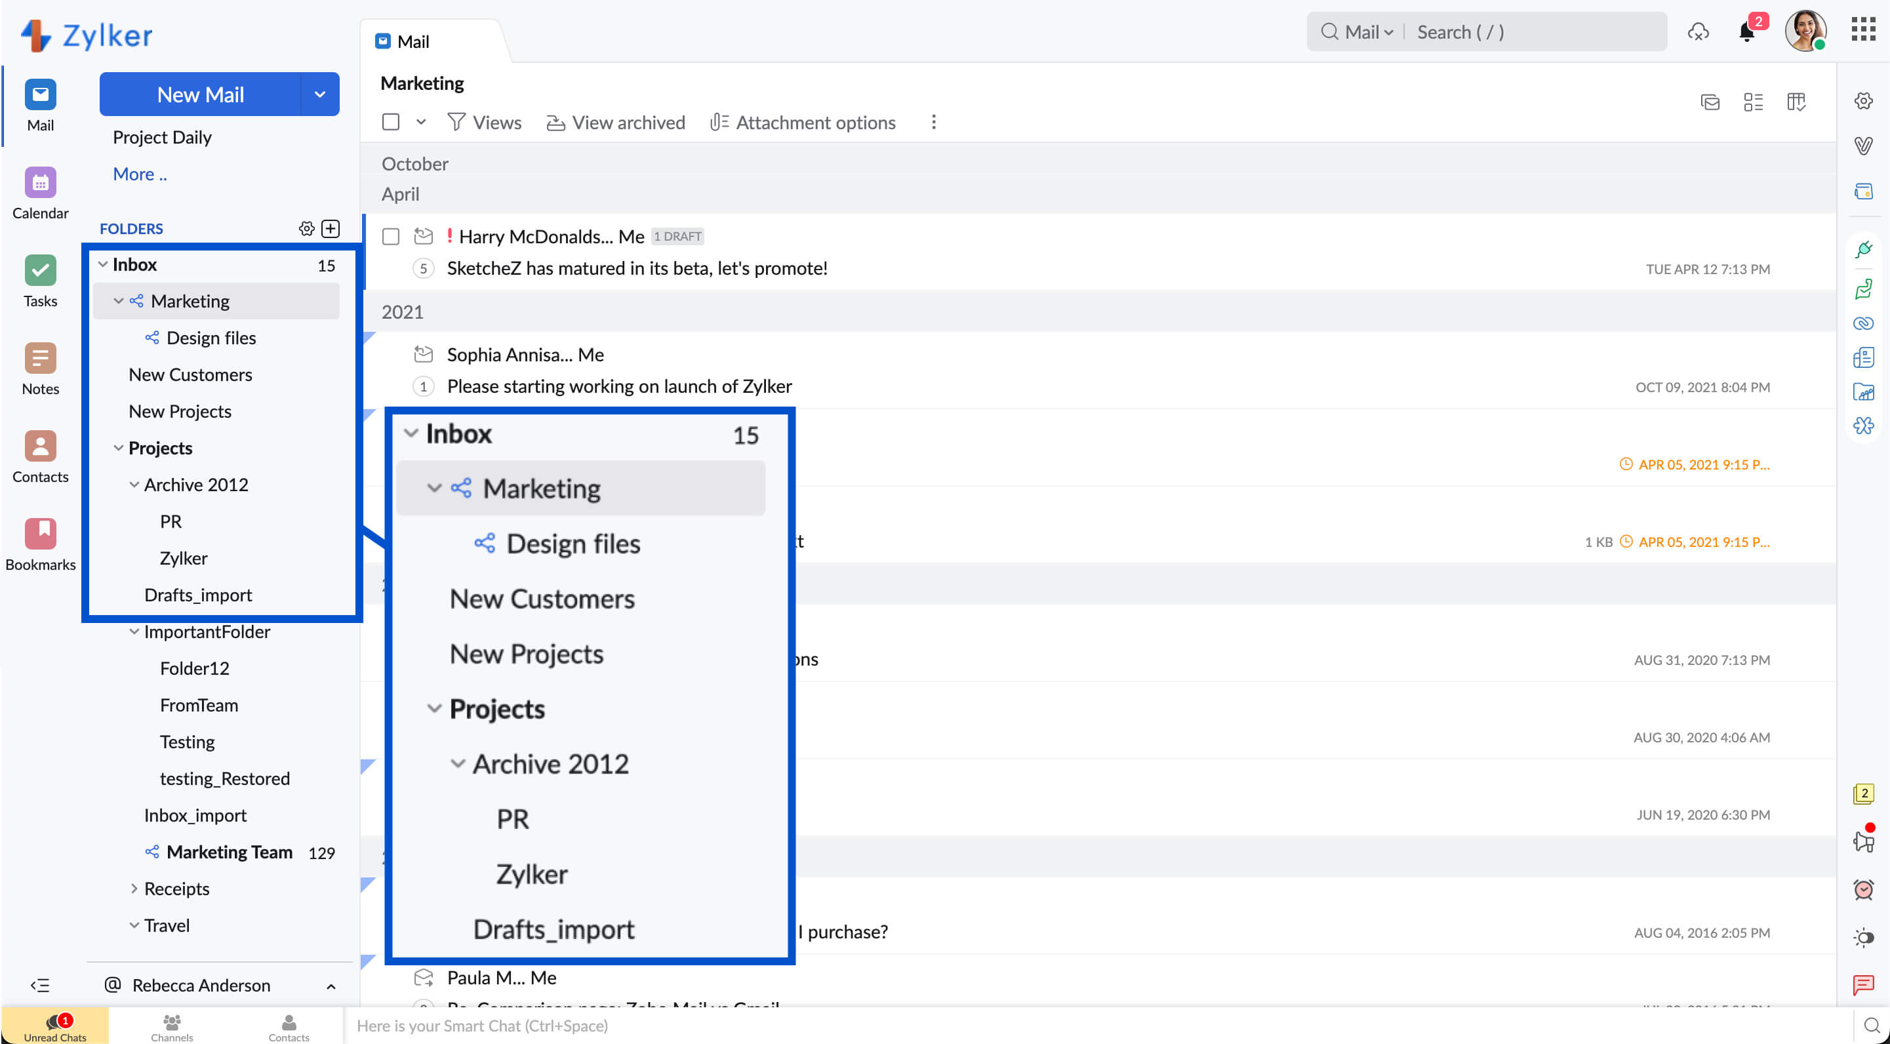Add a new folder with plus icon
The height and width of the screenshot is (1044, 1890).
click(331, 228)
